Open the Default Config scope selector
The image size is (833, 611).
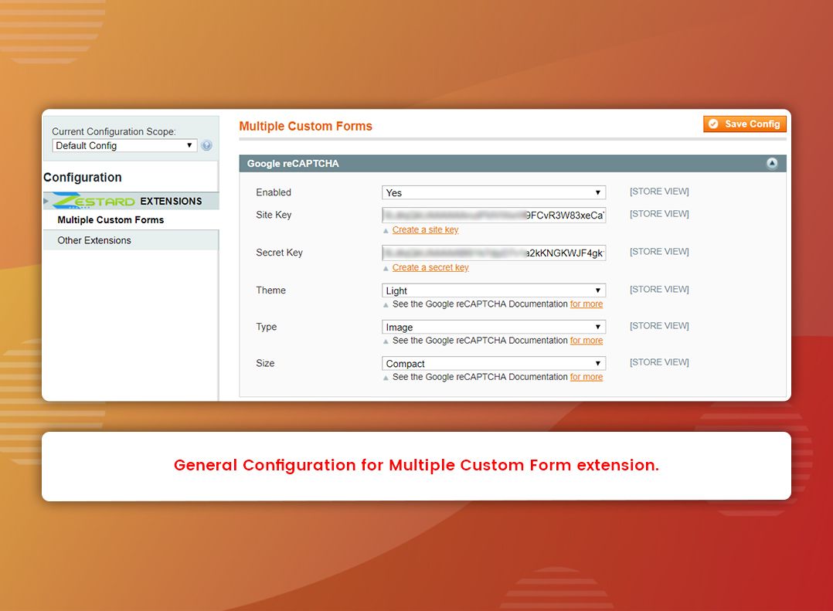pos(124,145)
